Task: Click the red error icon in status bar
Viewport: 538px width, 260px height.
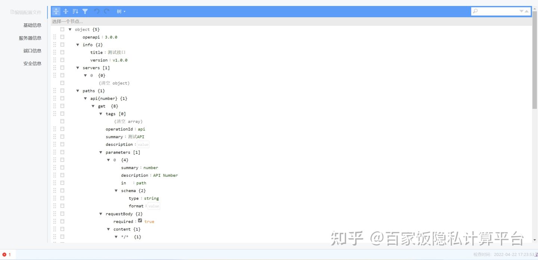Action: pyautogui.click(x=4, y=255)
